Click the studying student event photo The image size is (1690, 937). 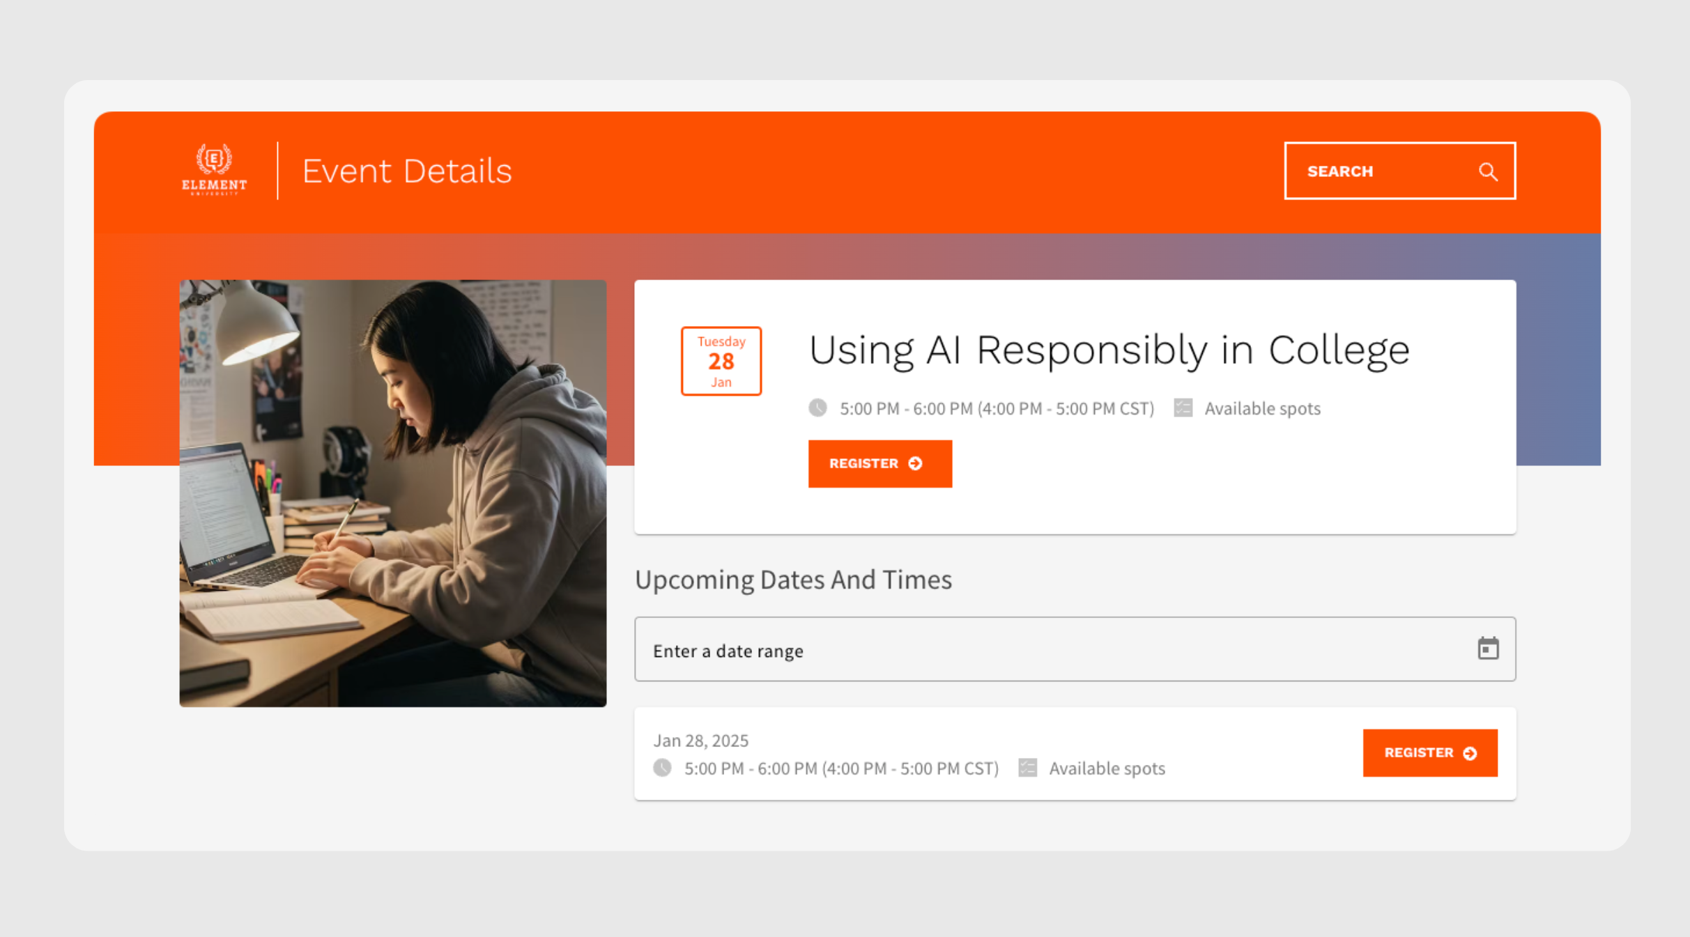tap(392, 495)
